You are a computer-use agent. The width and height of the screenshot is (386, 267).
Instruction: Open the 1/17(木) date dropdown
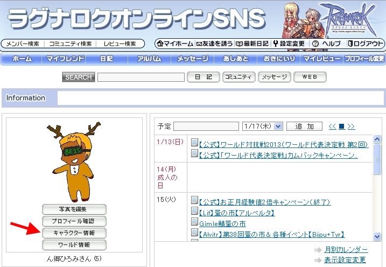tap(262, 127)
